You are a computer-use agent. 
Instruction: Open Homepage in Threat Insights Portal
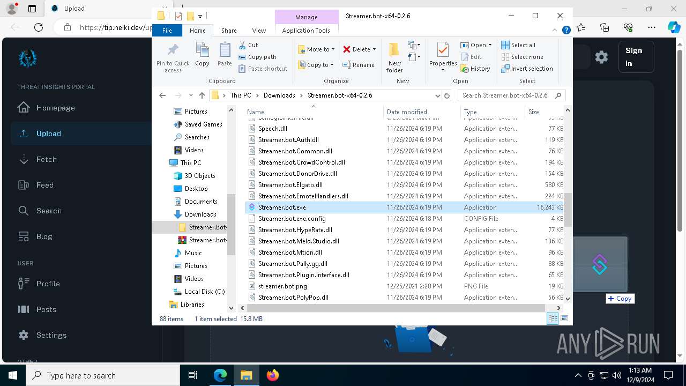pos(55,108)
